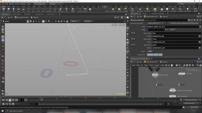202x113 pixels.
Task: Click the wrench icon in network editor toolbar
Action: coord(166,65)
